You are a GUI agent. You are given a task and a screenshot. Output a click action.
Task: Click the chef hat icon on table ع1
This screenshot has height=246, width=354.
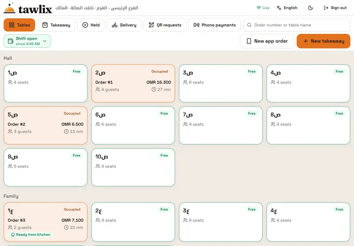(x=13, y=234)
